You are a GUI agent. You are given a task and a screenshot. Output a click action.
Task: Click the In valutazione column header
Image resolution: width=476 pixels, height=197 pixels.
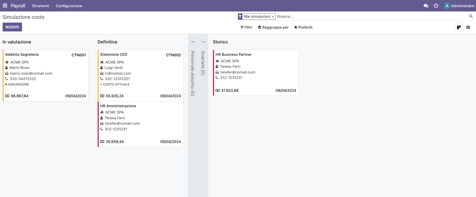click(x=17, y=42)
